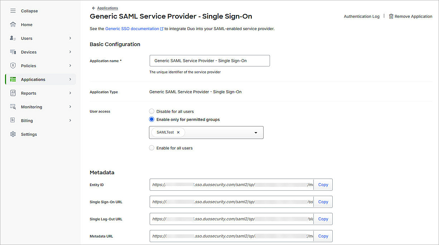Open the Generic SSO documentation link
Screen dimensions: 439x245
pyautogui.click(x=132, y=29)
